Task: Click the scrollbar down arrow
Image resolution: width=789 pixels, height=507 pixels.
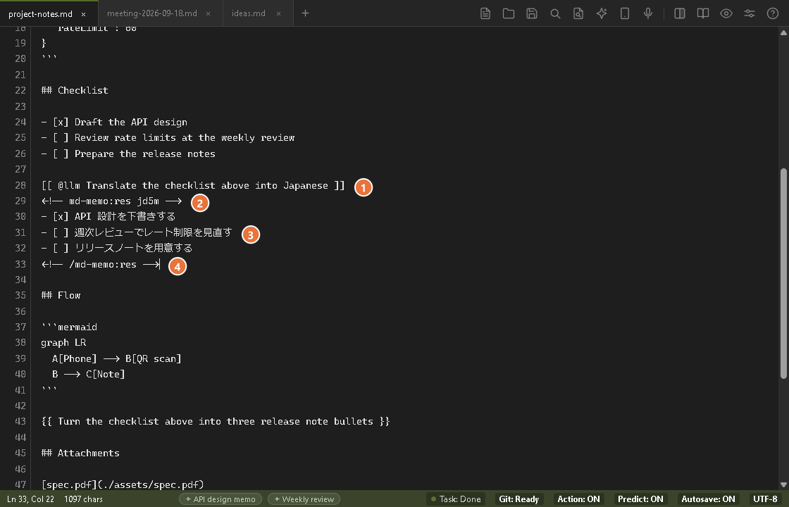Action: point(783,485)
